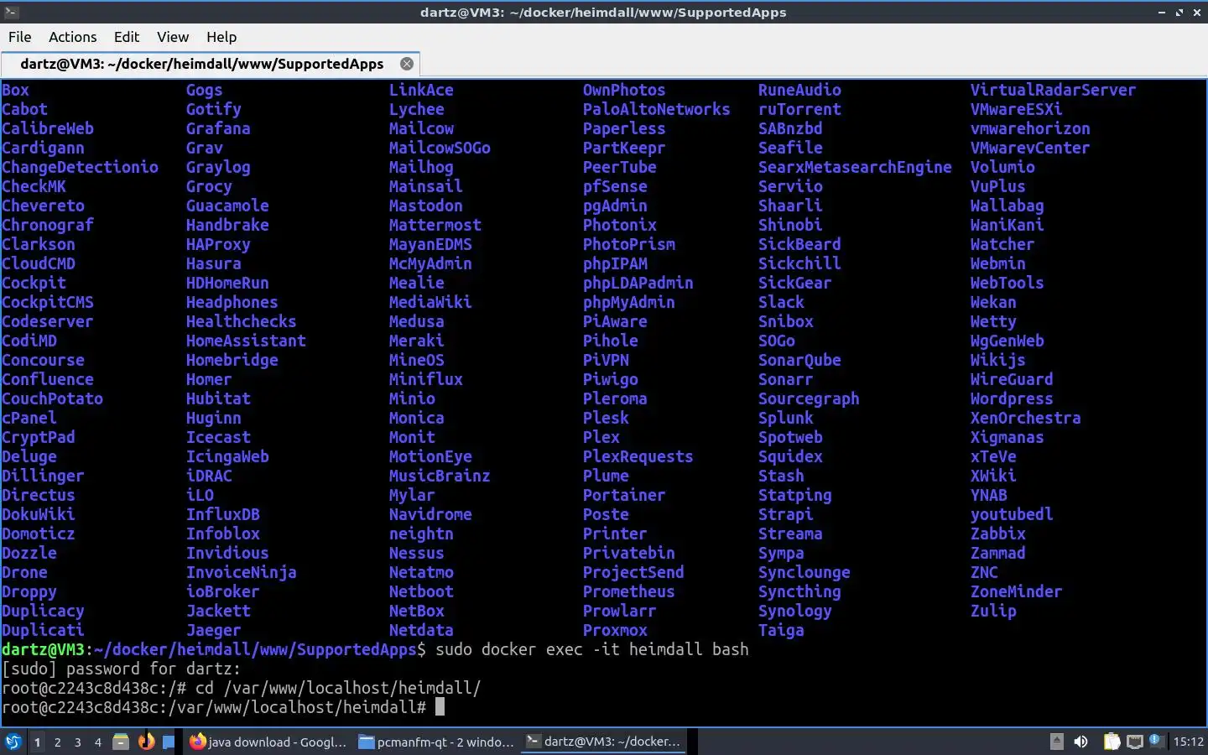The height and width of the screenshot is (755, 1208).
Task: Launch Firefox from the panel quick launcher
Action: (x=146, y=742)
